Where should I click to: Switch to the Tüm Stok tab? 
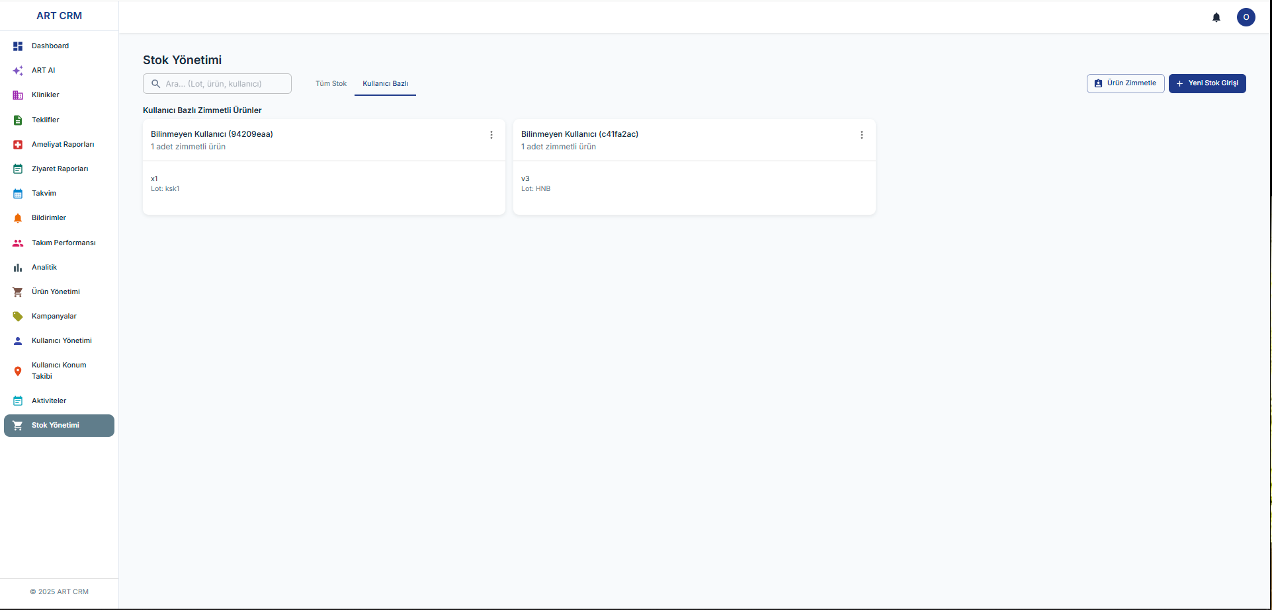pyautogui.click(x=331, y=84)
